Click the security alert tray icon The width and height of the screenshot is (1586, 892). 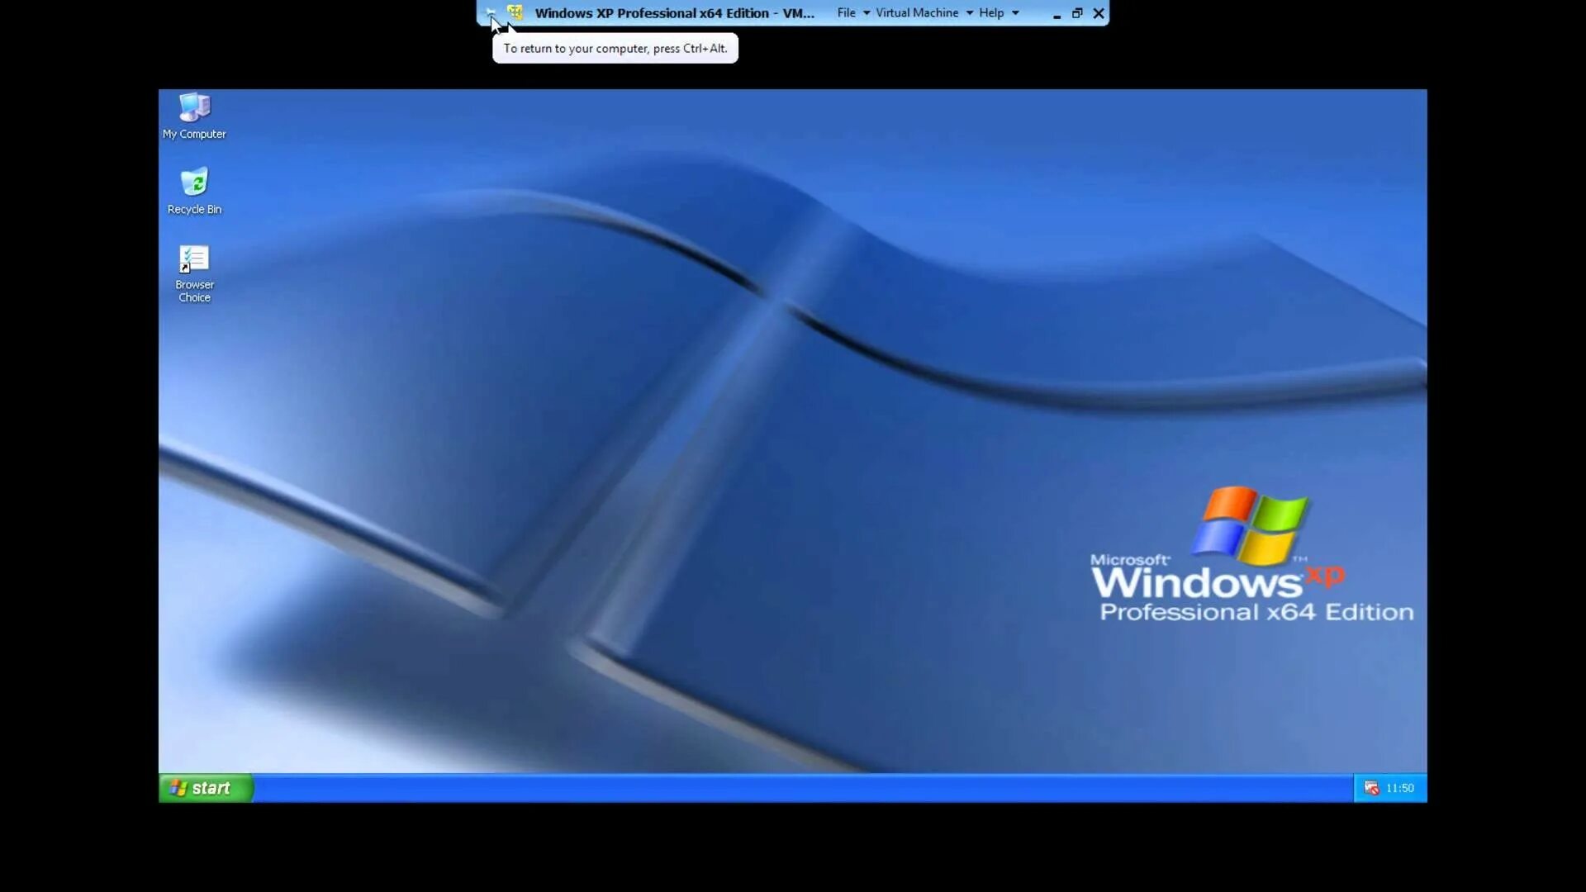1371,788
